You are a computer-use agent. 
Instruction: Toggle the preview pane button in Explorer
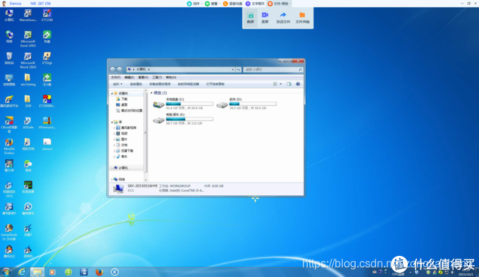coord(289,84)
